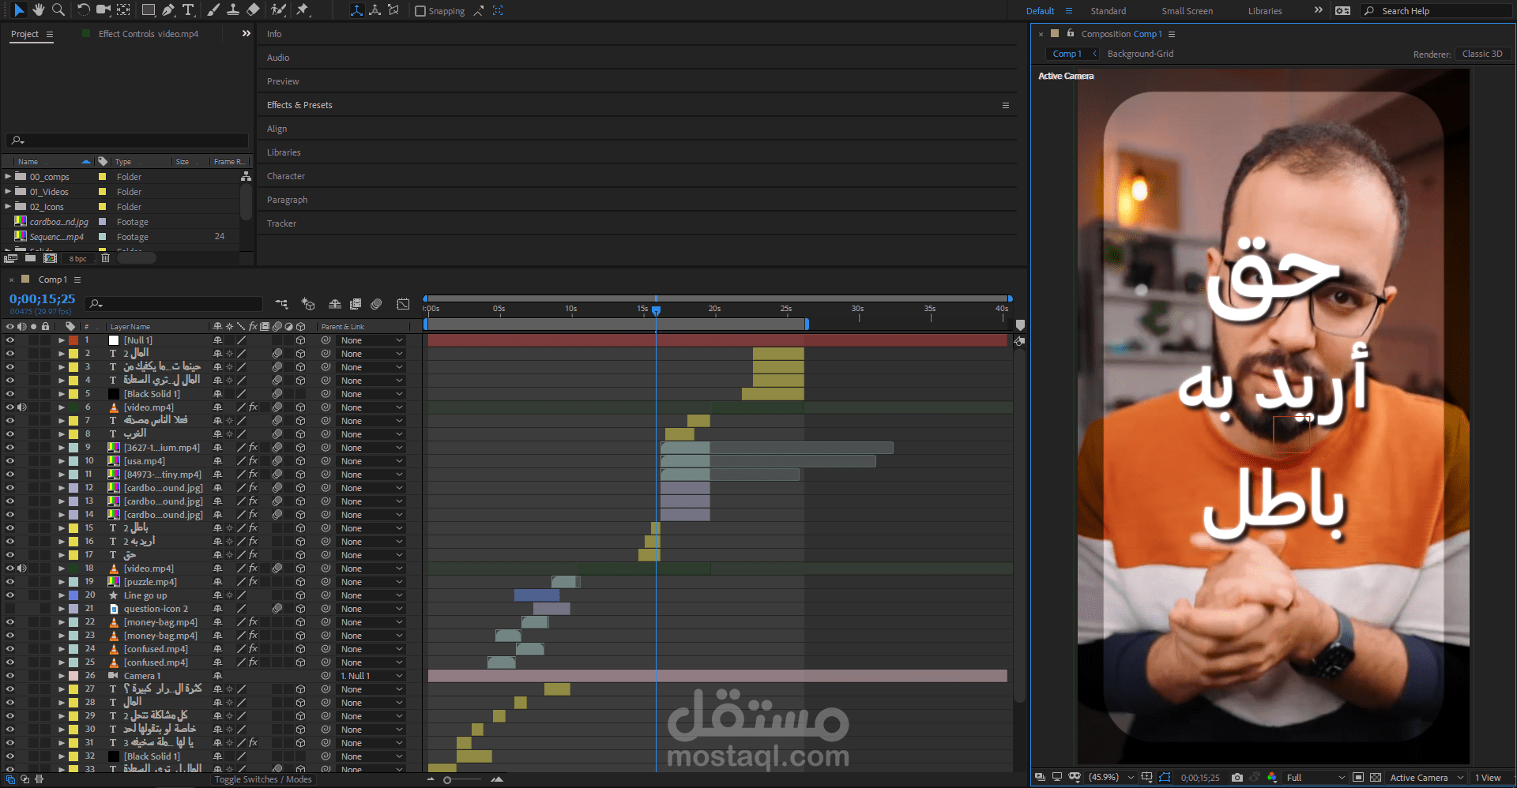Image resolution: width=1517 pixels, height=788 pixels.
Task: Click the Project panel search field
Action: [126, 141]
